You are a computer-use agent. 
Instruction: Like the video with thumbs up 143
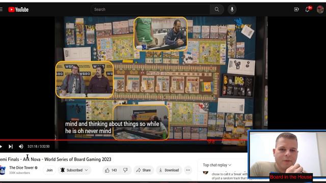tap(111, 170)
